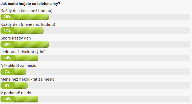Select the 'Každý den (méně než hodinu)' answer label

click(x=28, y=24)
